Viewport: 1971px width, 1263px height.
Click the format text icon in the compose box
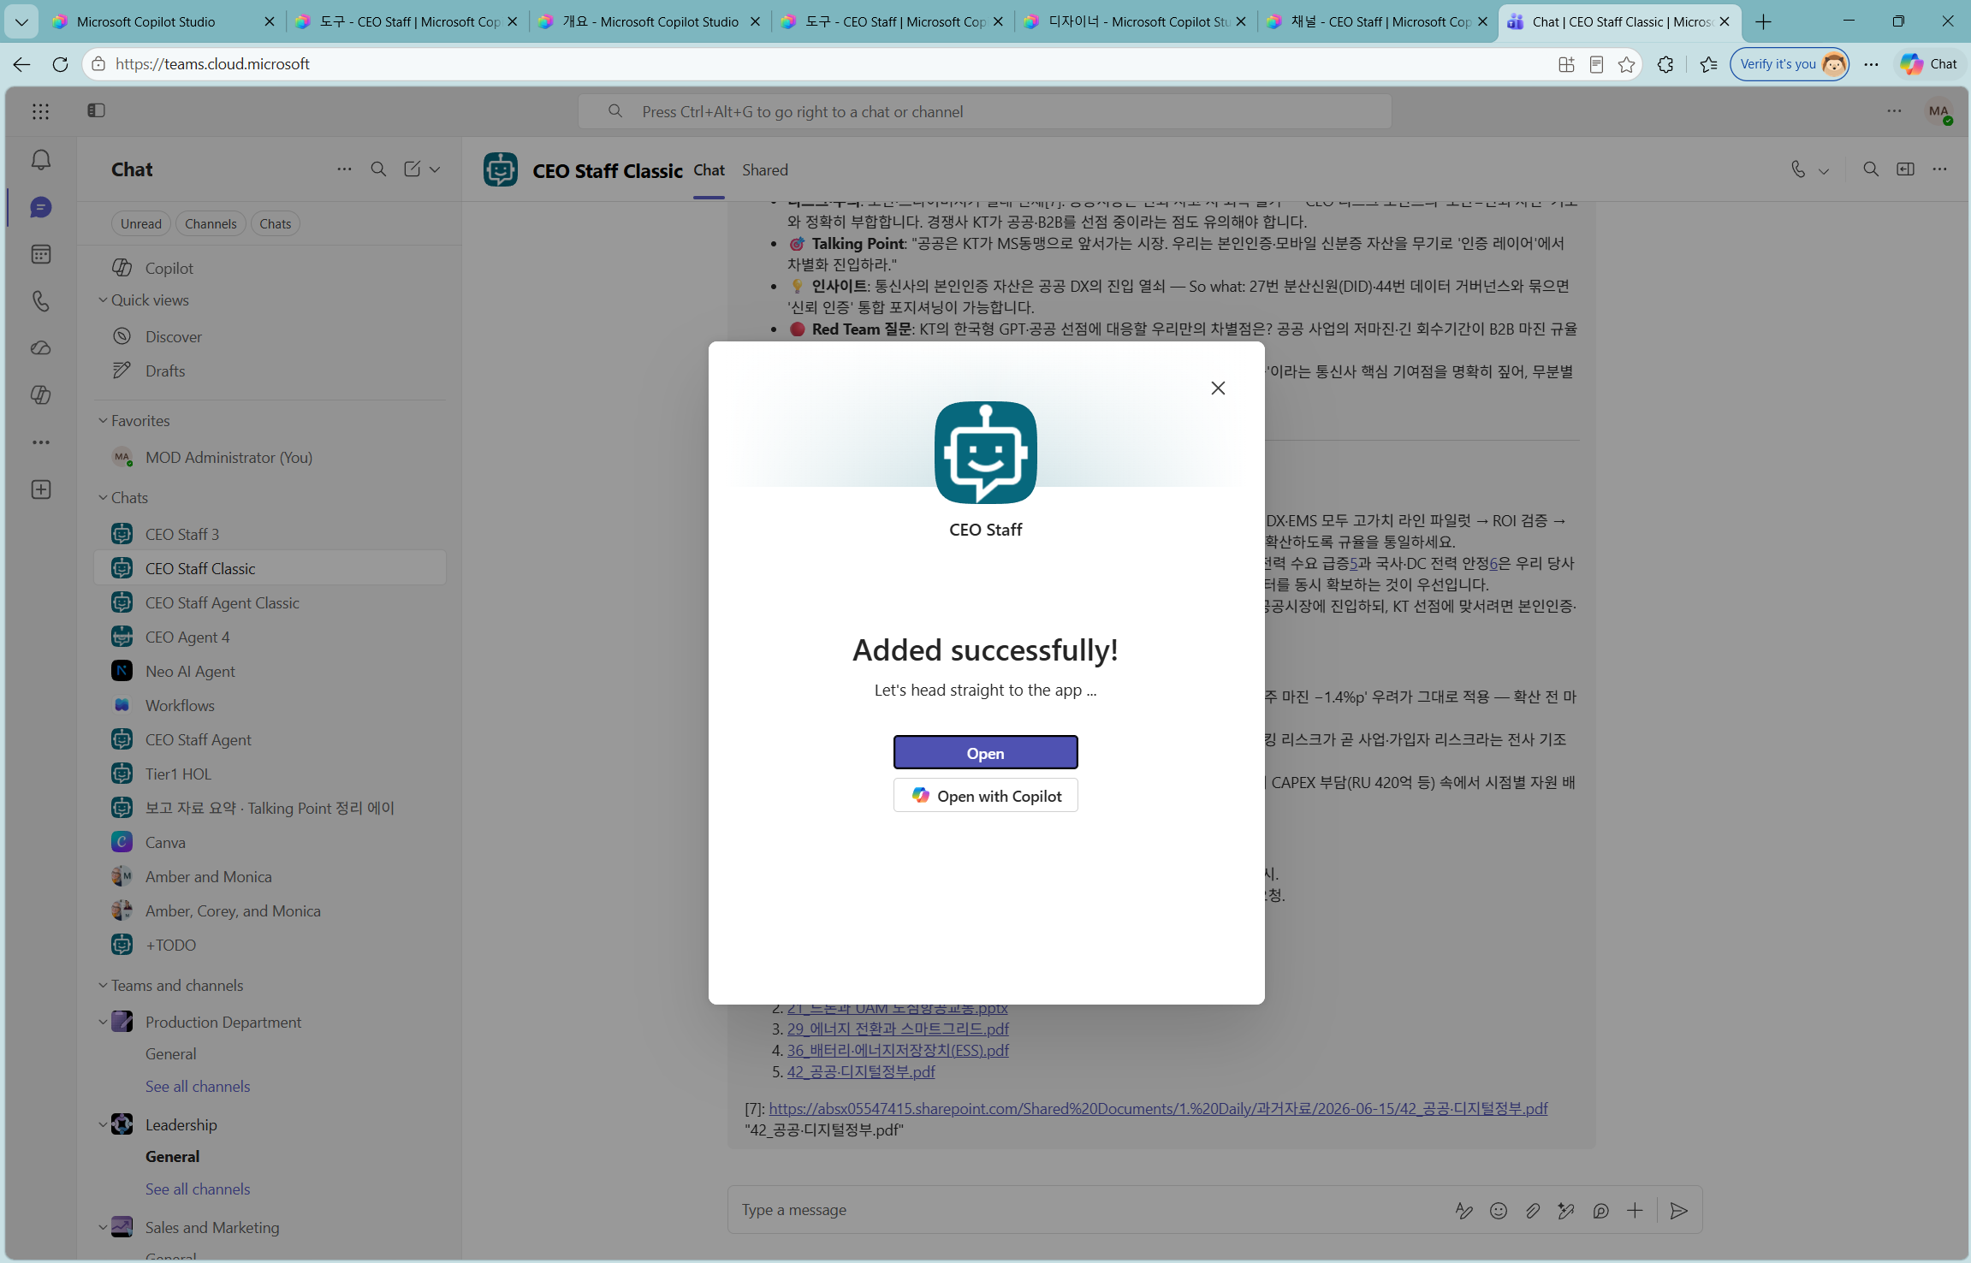(1464, 1211)
